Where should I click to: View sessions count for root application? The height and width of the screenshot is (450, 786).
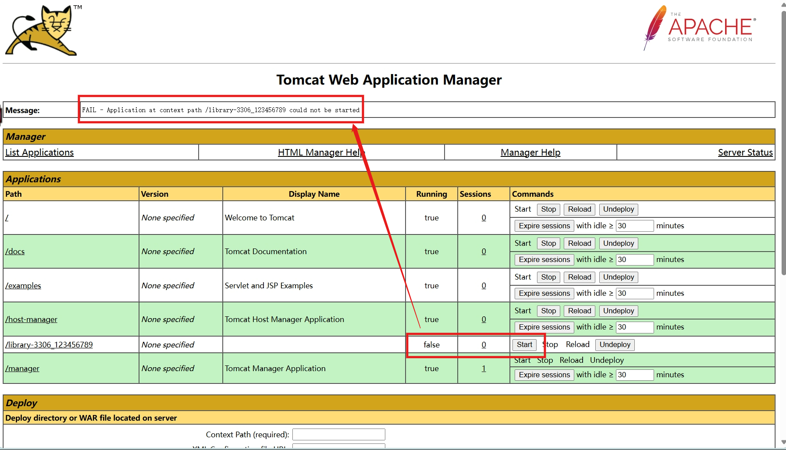pos(484,218)
